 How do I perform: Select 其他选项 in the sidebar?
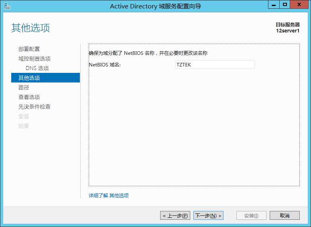[x=46, y=78]
